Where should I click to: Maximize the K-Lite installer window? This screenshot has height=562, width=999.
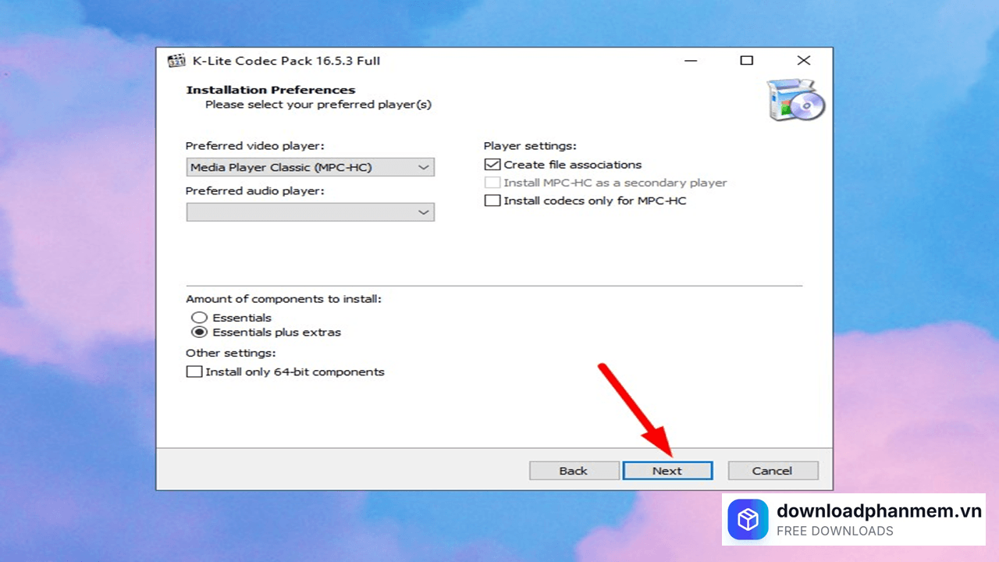pos(747,61)
